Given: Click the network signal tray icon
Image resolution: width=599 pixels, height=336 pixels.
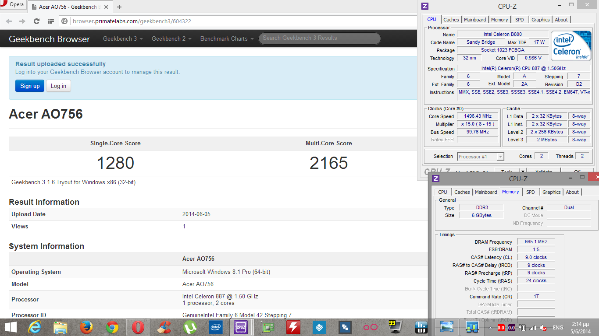Looking at the screenshot, I should click(x=533, y=327).
